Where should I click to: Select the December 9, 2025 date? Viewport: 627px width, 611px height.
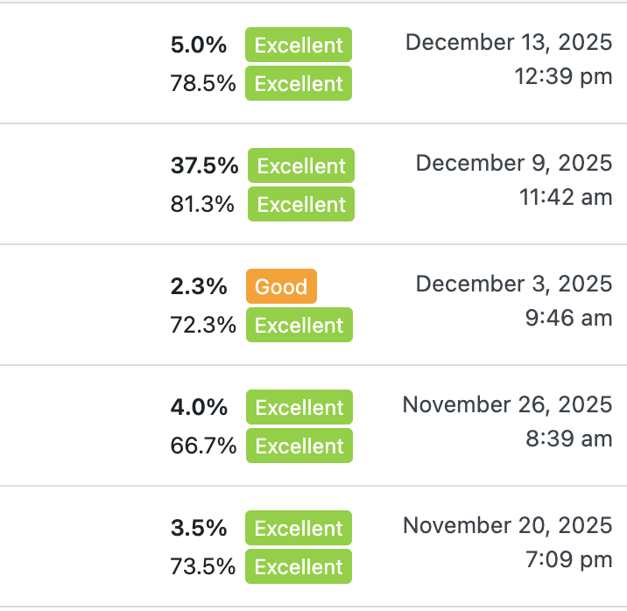coord(513,163)
